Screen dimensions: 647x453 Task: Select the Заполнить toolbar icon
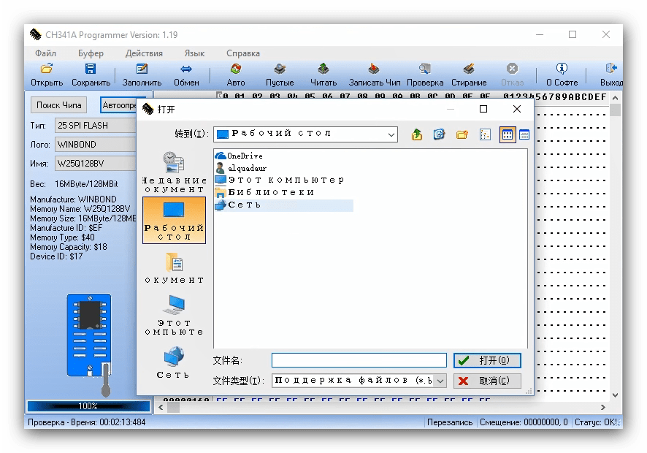(x=142, y=69)
